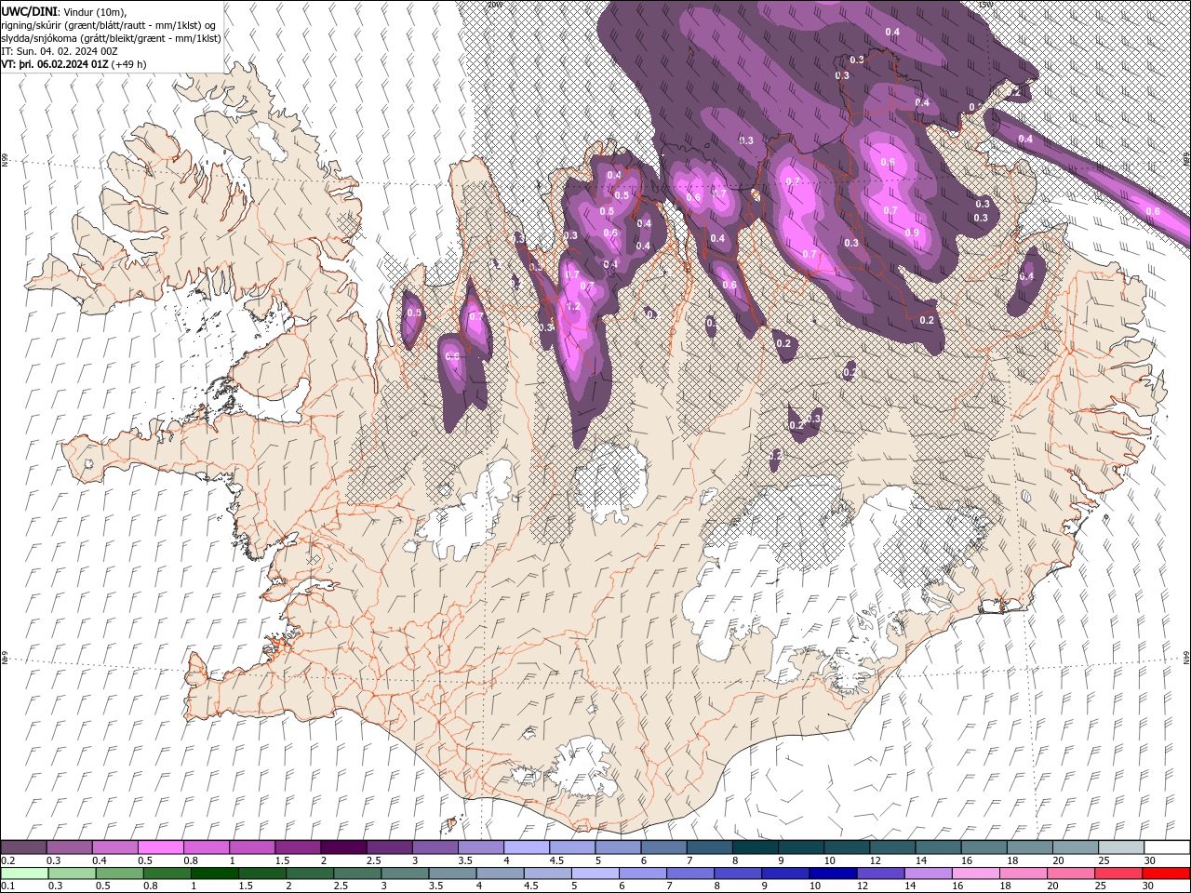This screenshot has width=1191, height=893.
Task: Select the white swatch labeled 30 in snow legend
Action: coord(1167,847)
